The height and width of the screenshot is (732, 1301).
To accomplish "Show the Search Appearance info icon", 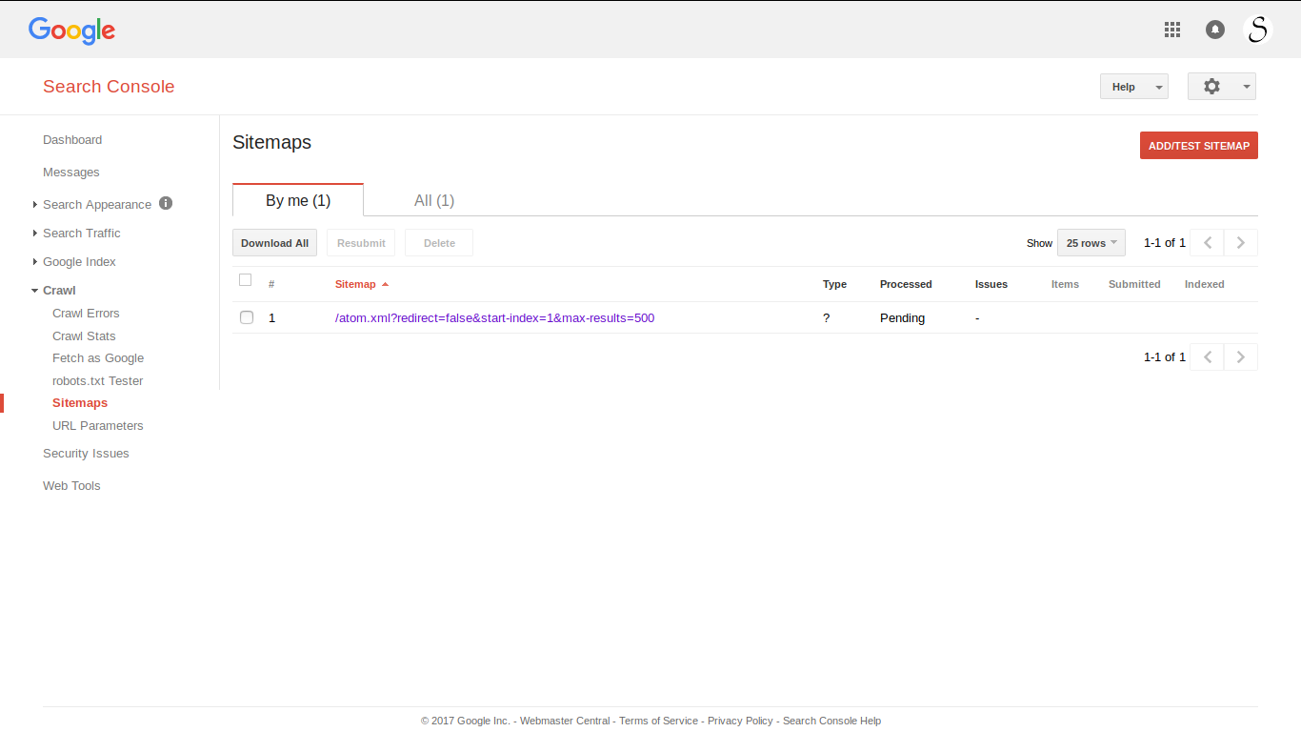I will pos(166,203).
